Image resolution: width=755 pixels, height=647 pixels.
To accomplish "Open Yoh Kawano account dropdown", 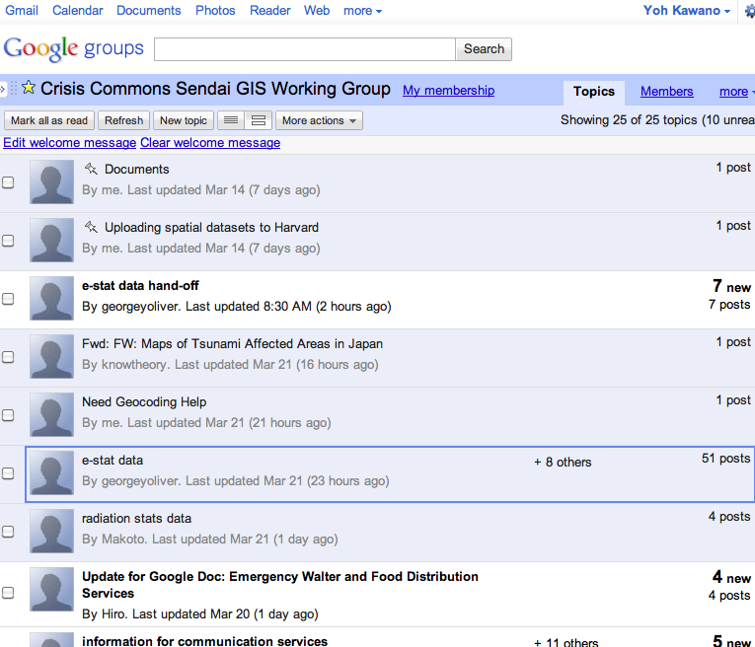I will 686,11.
